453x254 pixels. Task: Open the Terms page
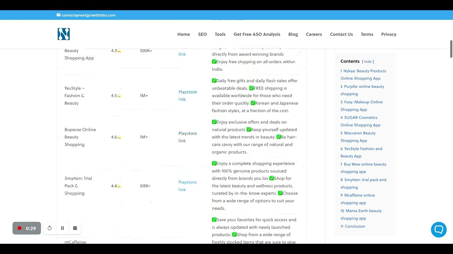(367, 34)
